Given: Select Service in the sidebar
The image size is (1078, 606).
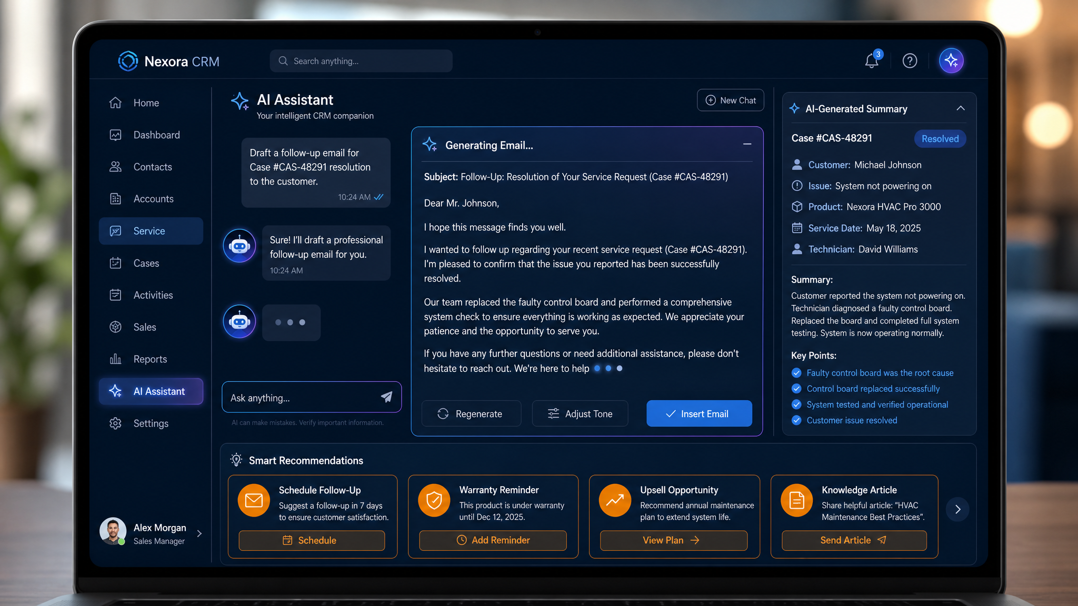Looking at the screenshot, I should click(x=151, y=231).
